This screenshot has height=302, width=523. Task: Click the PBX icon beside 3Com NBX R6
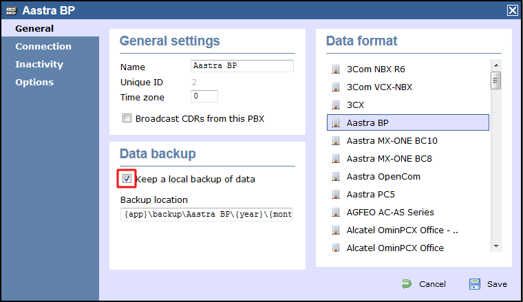coord(336,69)
